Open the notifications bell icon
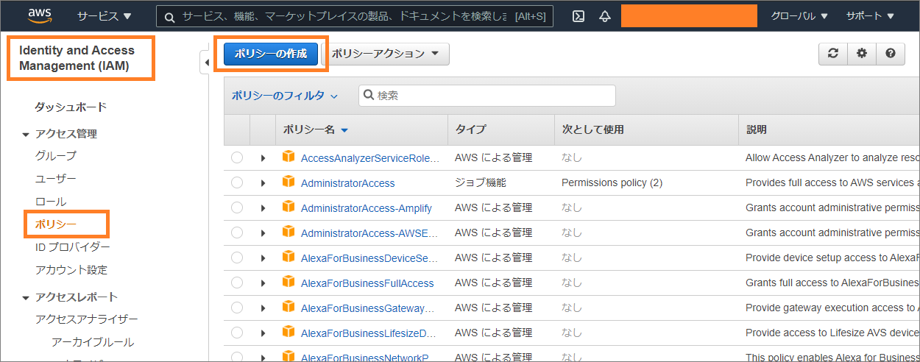The height and width of the screenshot is (362, 920). tap(605, 16)
